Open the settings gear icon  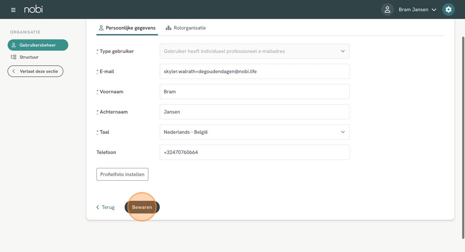coord(448,10)
